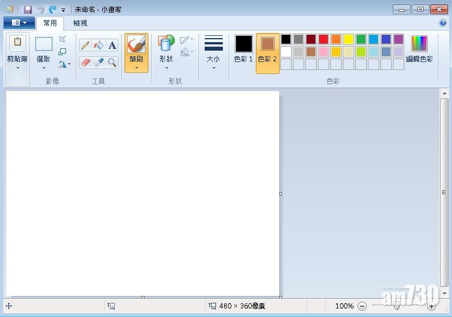Select the Magnifier tool
Viewport: 452px width, 317px height.
112,62
